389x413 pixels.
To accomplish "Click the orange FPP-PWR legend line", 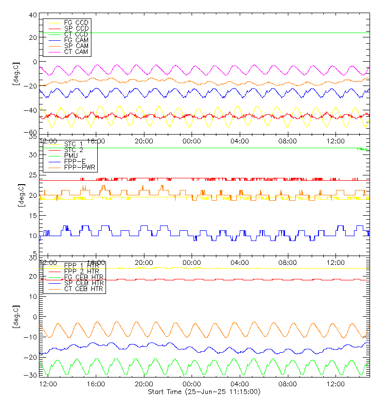I will 54,168.
